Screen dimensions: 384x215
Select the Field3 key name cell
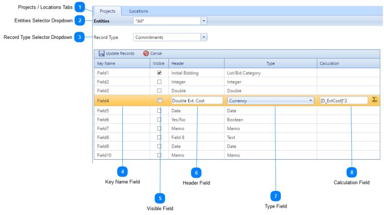(x=122, y=91)
